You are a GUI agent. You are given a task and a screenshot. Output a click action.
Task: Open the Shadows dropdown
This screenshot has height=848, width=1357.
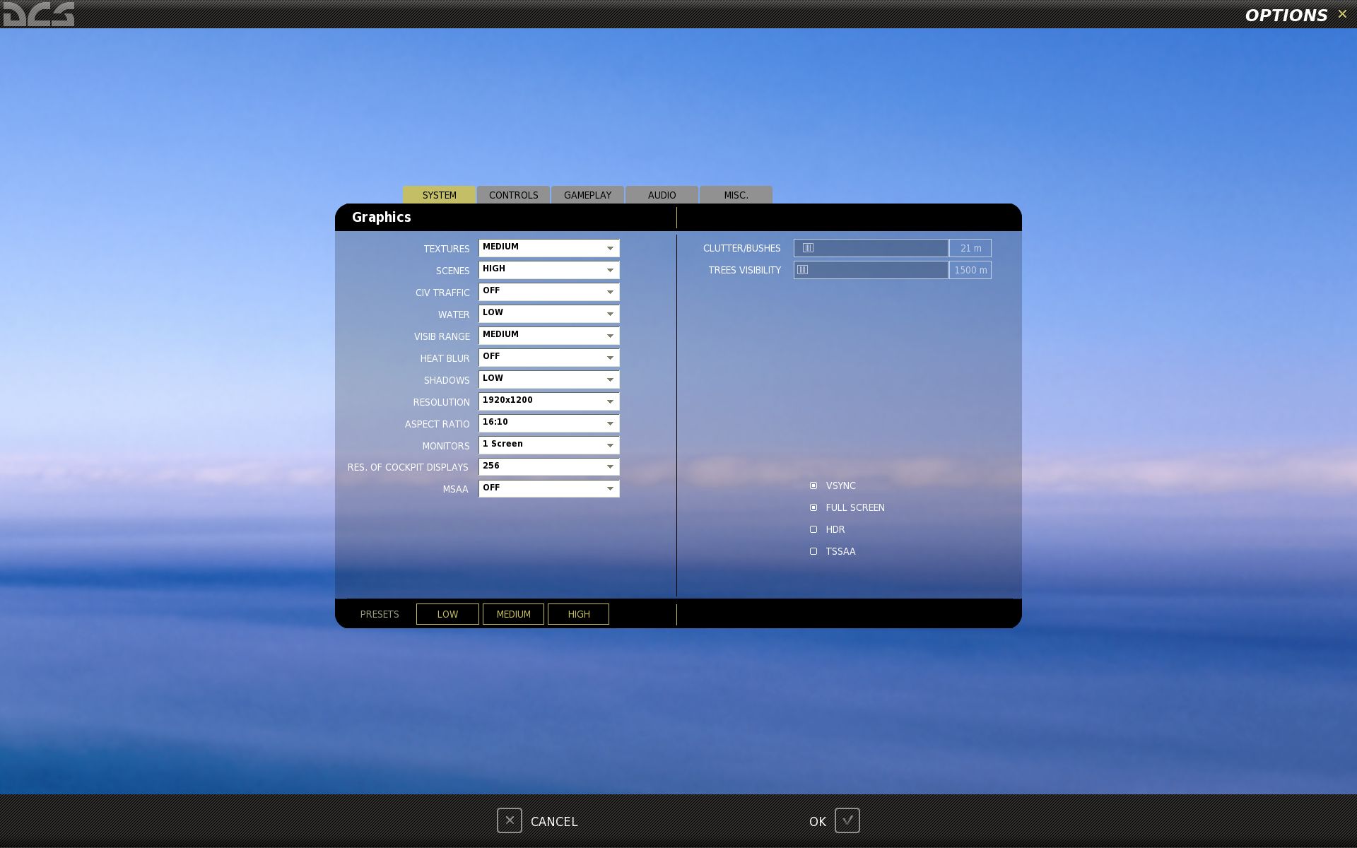tap(548, 379)
